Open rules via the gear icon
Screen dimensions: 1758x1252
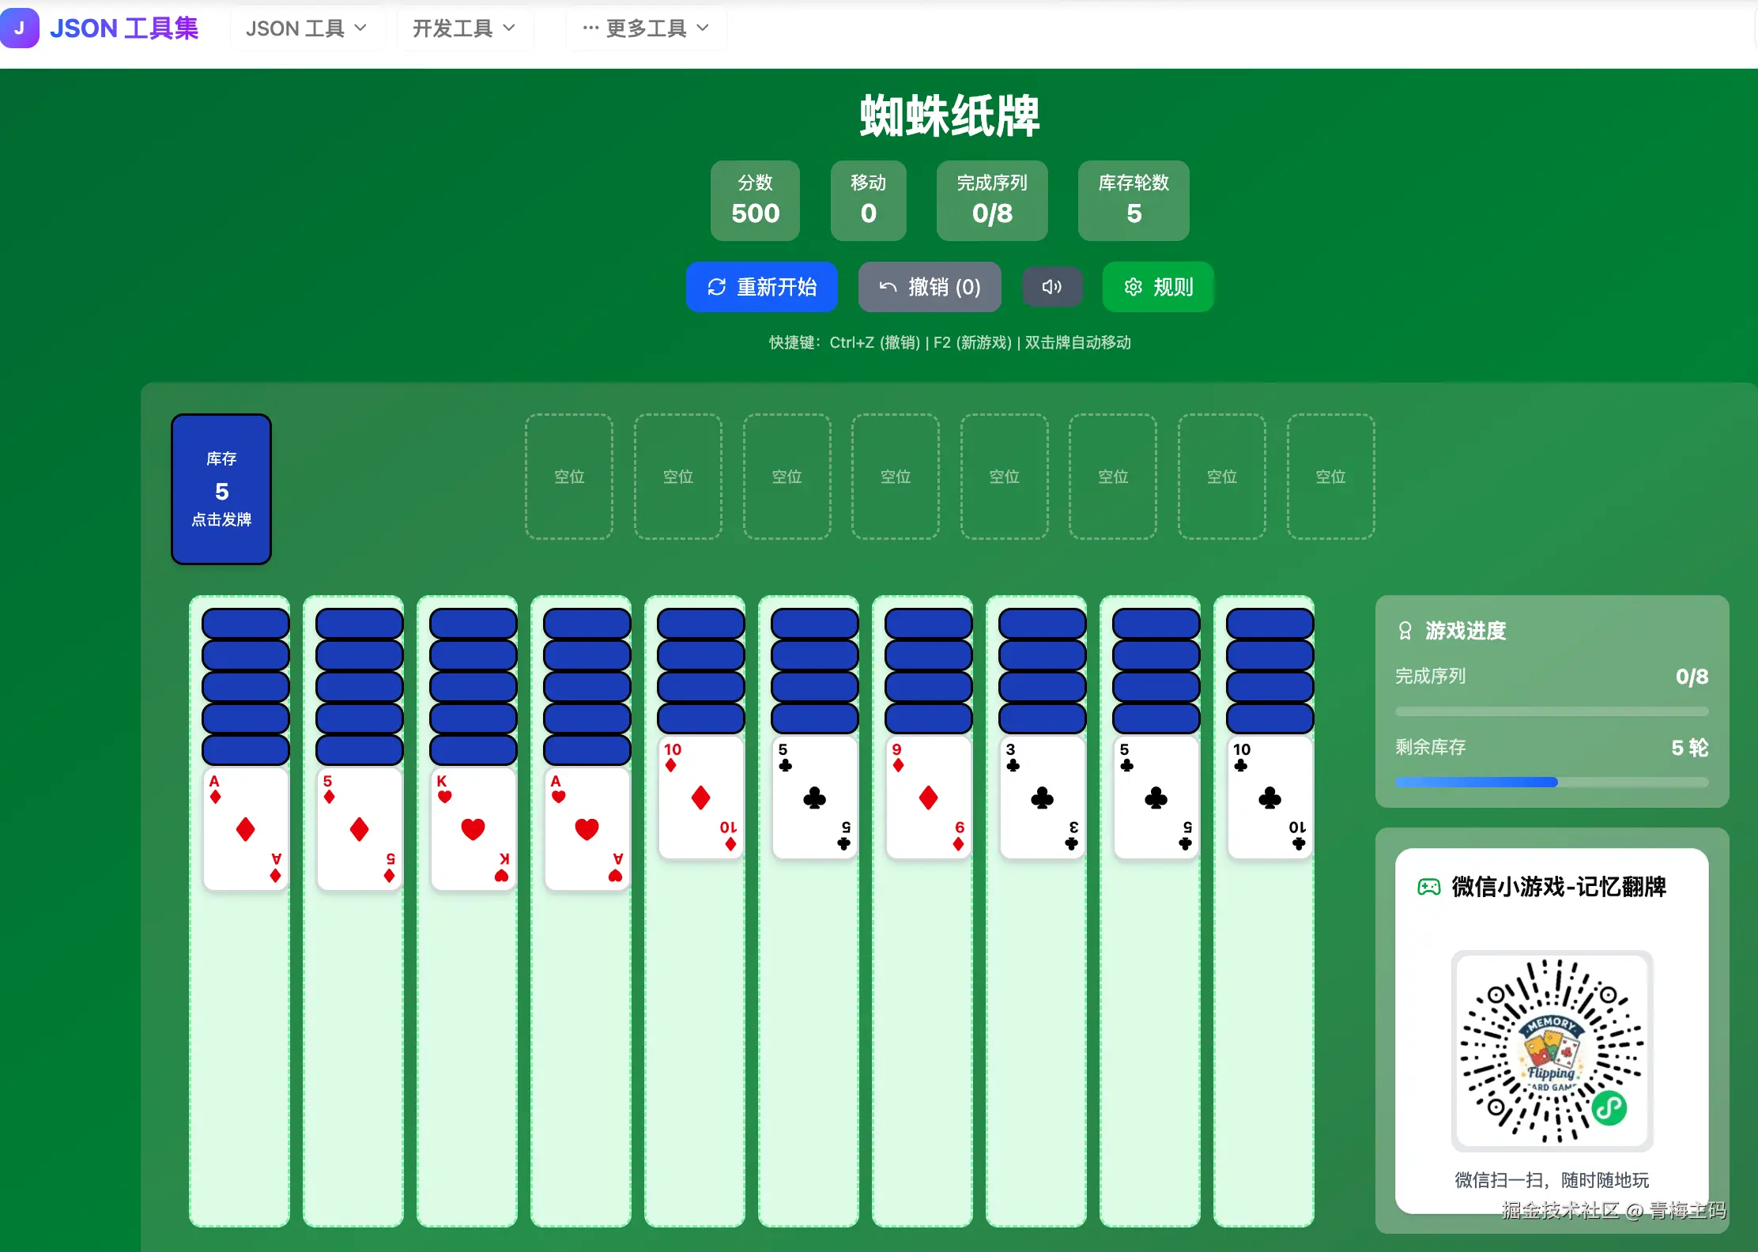click(1133, 287)
